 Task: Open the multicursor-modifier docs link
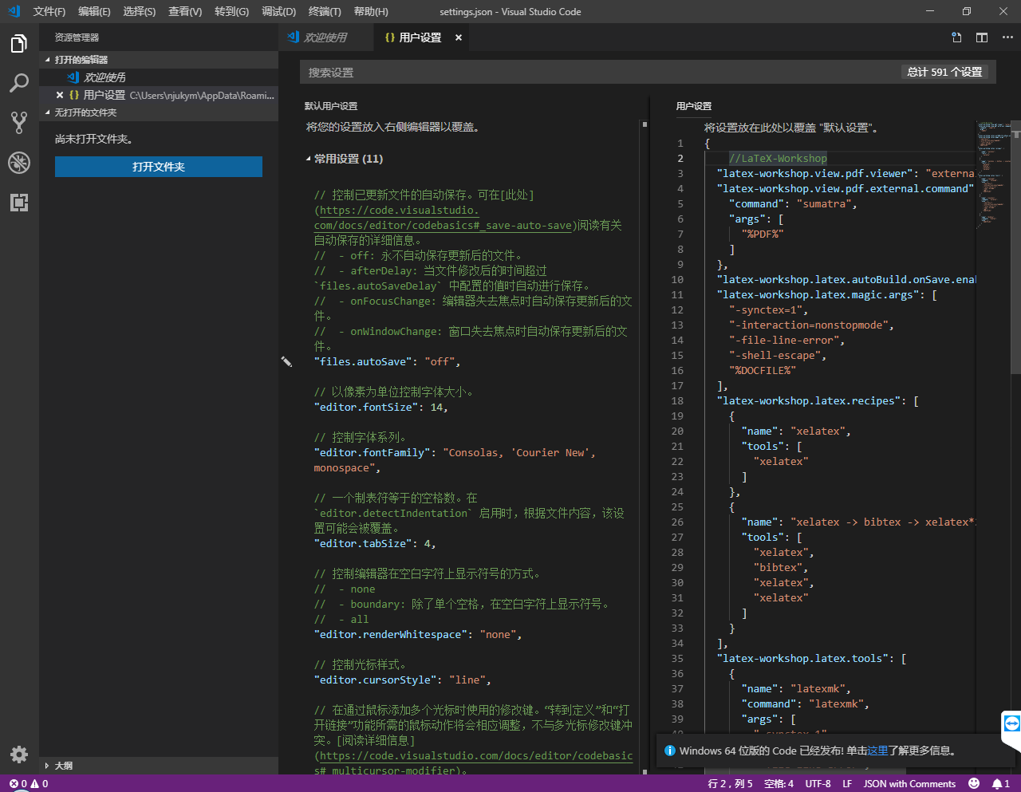[474, 763]
